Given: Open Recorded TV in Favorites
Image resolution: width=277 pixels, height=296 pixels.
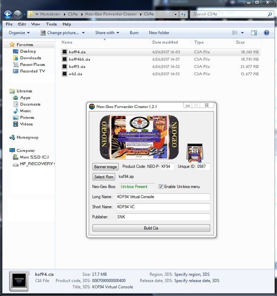Looking at the screenshot, I should (x=32, y=71).
